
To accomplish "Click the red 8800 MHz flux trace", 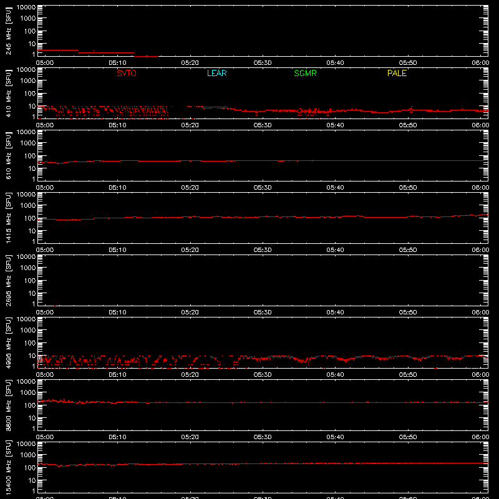I will click(x=263, y=402).
